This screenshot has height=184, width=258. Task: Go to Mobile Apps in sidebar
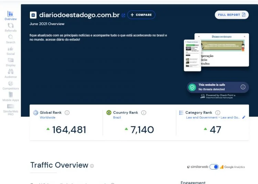tap(11, 97)
